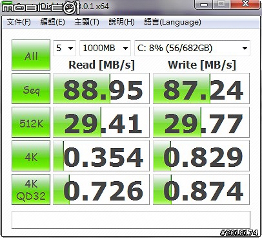Start the 512K benchmark test
This screenshot has width=262, height=238.
31,122
